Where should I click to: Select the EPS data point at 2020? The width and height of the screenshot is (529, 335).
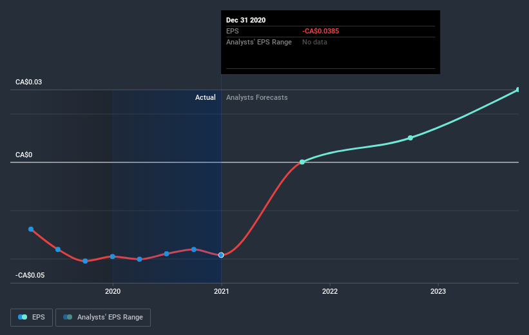(x=112, y=257)
